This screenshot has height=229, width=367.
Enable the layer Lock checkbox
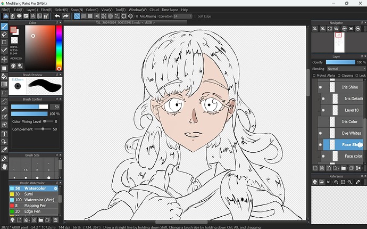357,76
